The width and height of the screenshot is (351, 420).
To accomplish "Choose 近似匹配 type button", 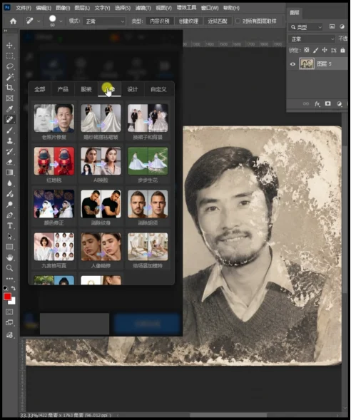I will (x=218, y=21).
